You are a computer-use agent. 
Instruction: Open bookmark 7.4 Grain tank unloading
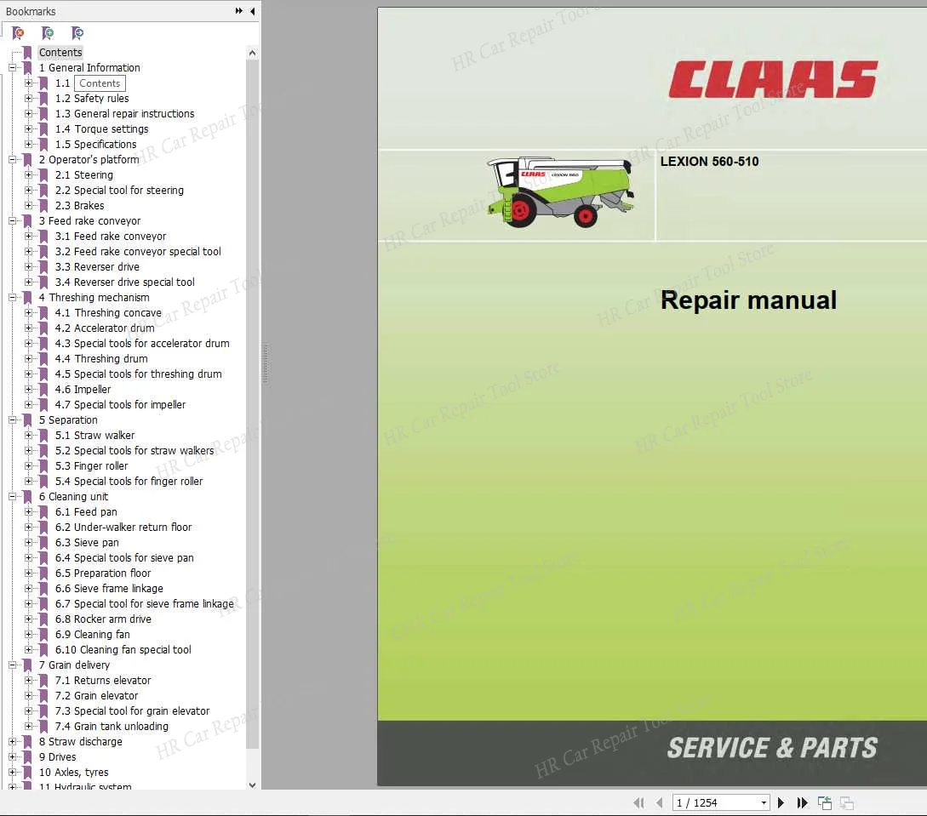112,726
